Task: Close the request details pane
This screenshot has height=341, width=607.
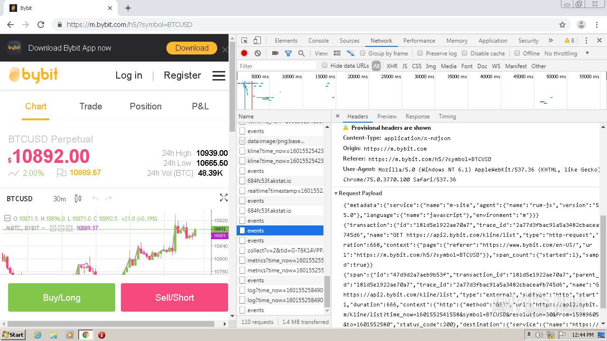Action: pyautogui.click(x=338, y=116)
